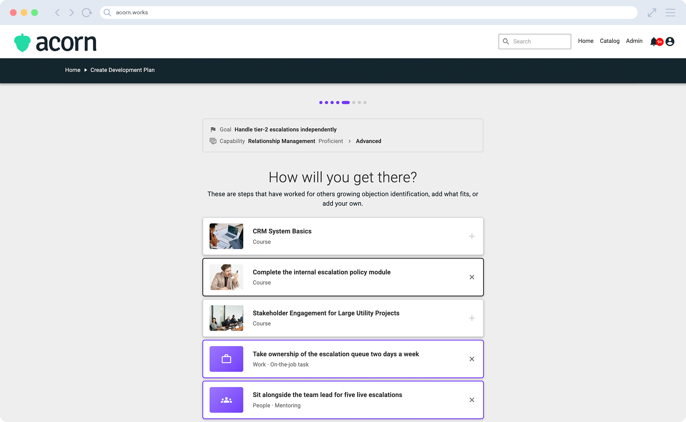Open the Catalog menu item
Image resolution: width=686 pixels, height=422 pixels.
(x=610, y=41)
